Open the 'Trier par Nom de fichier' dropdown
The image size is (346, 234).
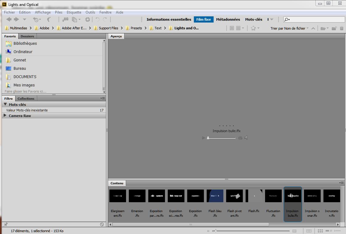tap(289, 28)
